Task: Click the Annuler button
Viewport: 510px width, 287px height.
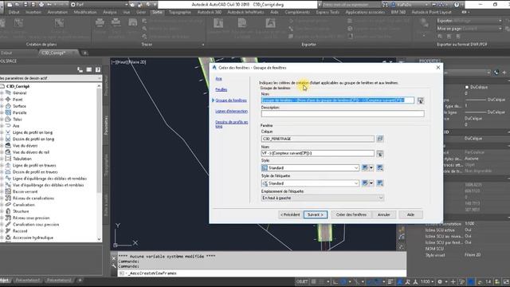Action: (x=384, y=214)
